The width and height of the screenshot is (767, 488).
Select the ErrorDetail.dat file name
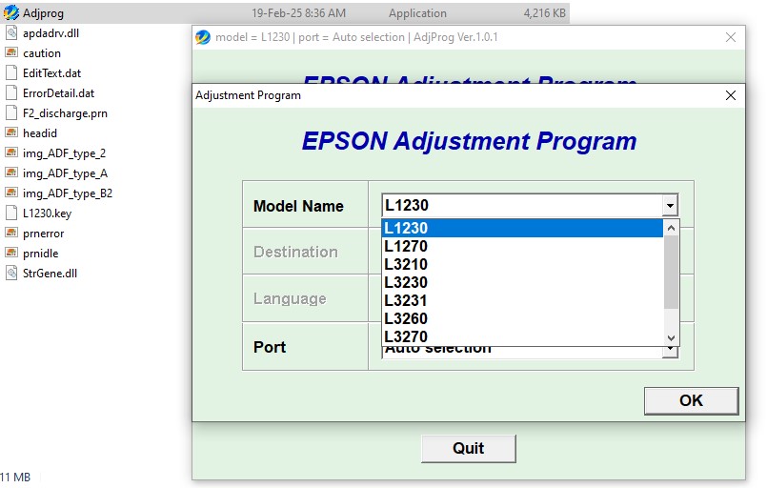click(x=58, y=93)
